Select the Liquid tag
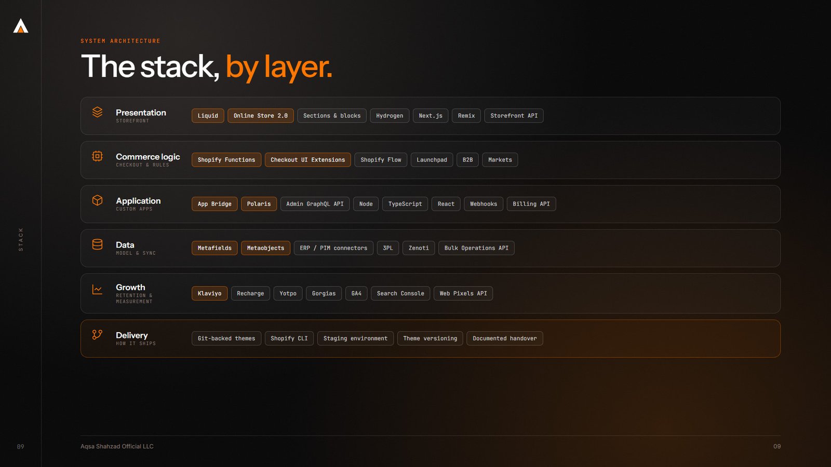The image size is (831, 467). pyautogui.click(x=208, y=116)
